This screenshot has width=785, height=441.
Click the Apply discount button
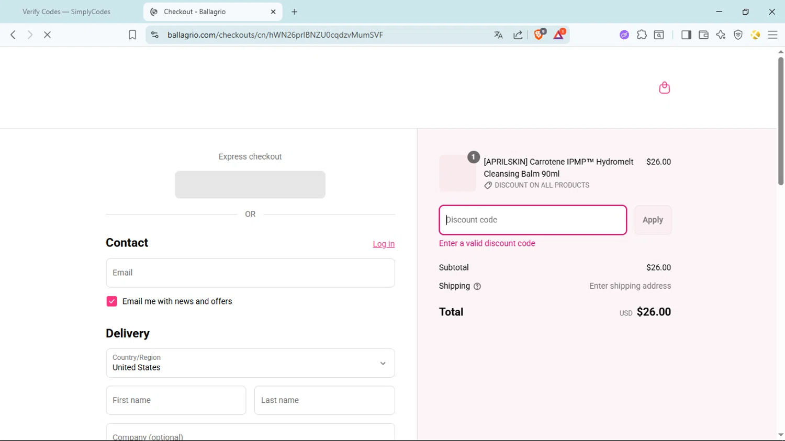click(653, 220)
